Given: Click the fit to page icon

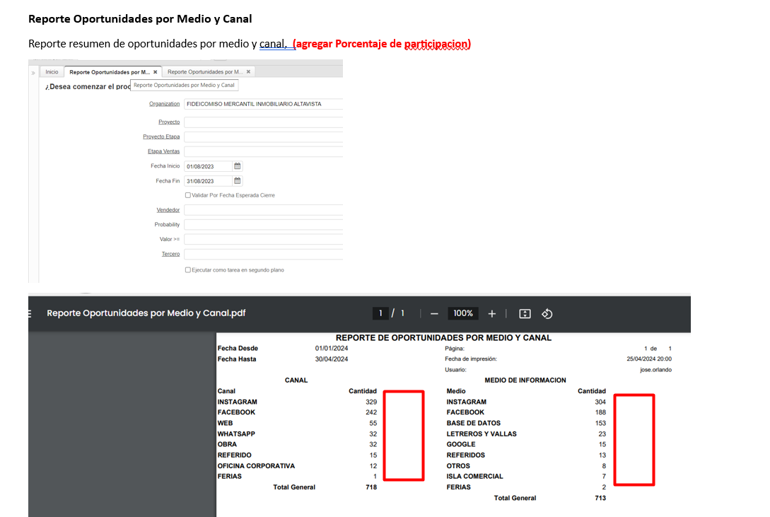Looking at the screenshot, I should [x=525, y=313].
